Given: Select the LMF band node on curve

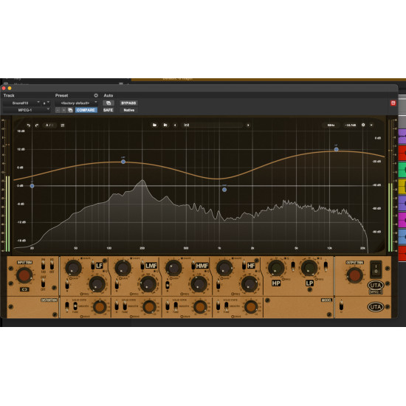Looking at the screenshot, I should (x=123, y=162).
